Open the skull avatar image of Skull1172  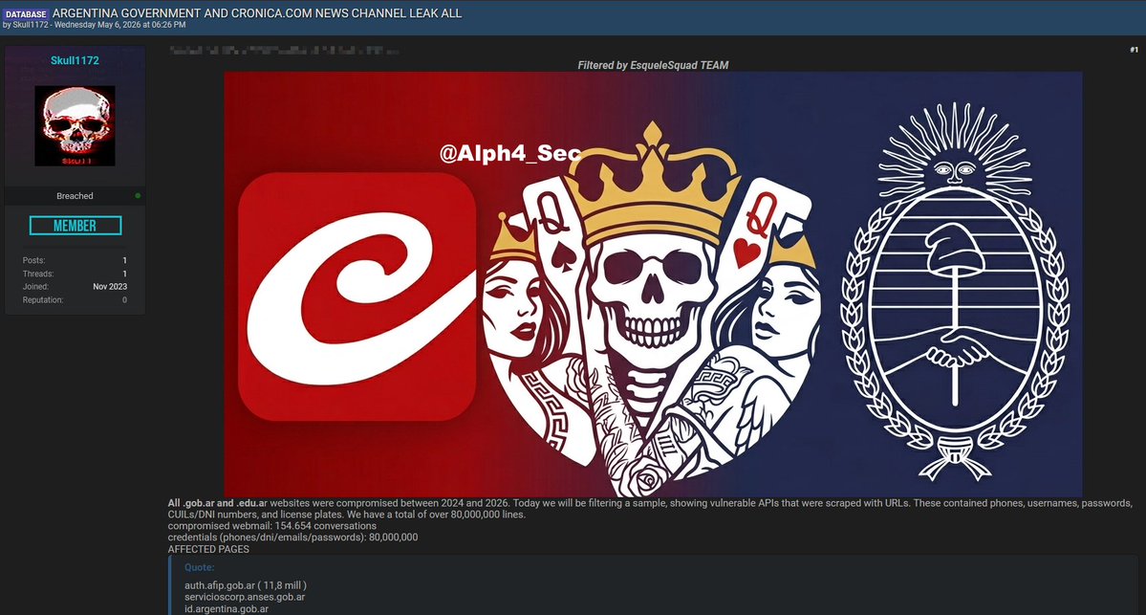[x=75, y=126]
